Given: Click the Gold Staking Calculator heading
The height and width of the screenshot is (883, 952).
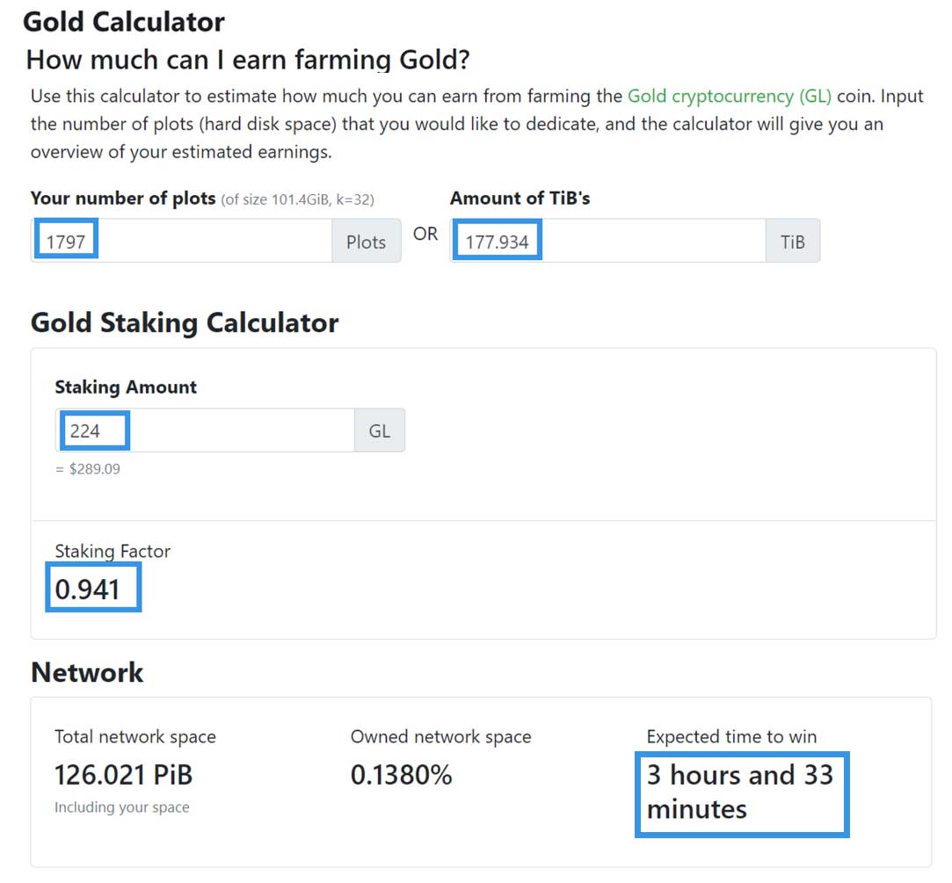Looking at the screenshot, I should tap(185, 322).
